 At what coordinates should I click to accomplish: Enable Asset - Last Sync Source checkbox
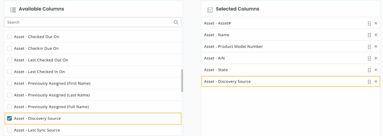[x=9, y=130]
